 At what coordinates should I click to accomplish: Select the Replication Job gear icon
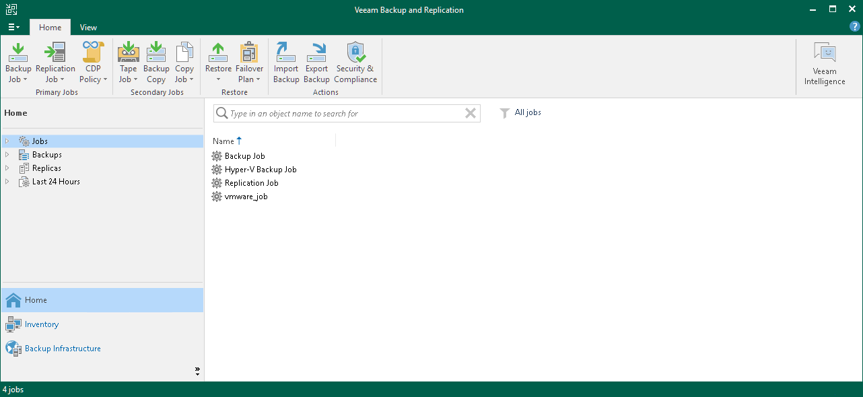[x=217, y=183]
